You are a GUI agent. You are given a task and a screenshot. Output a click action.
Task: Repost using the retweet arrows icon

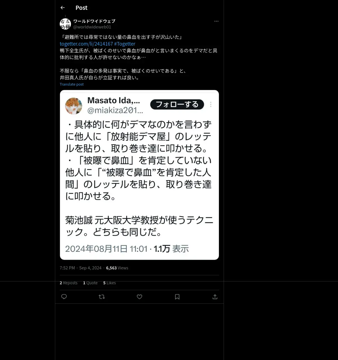coord(102,297)
